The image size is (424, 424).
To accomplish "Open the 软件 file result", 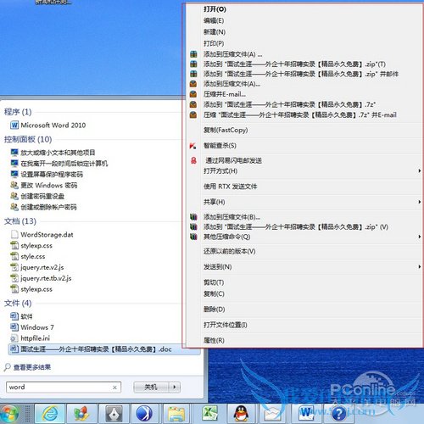I will coord(26,316).
